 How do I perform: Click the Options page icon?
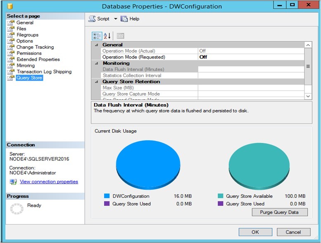11,41
